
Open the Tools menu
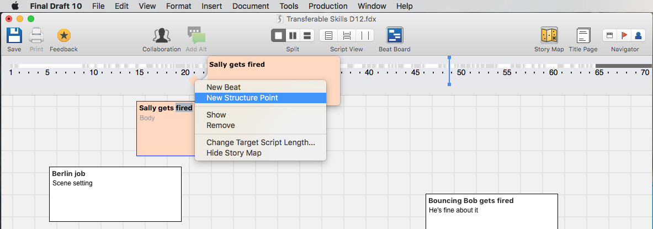click(x=289, y=6)
